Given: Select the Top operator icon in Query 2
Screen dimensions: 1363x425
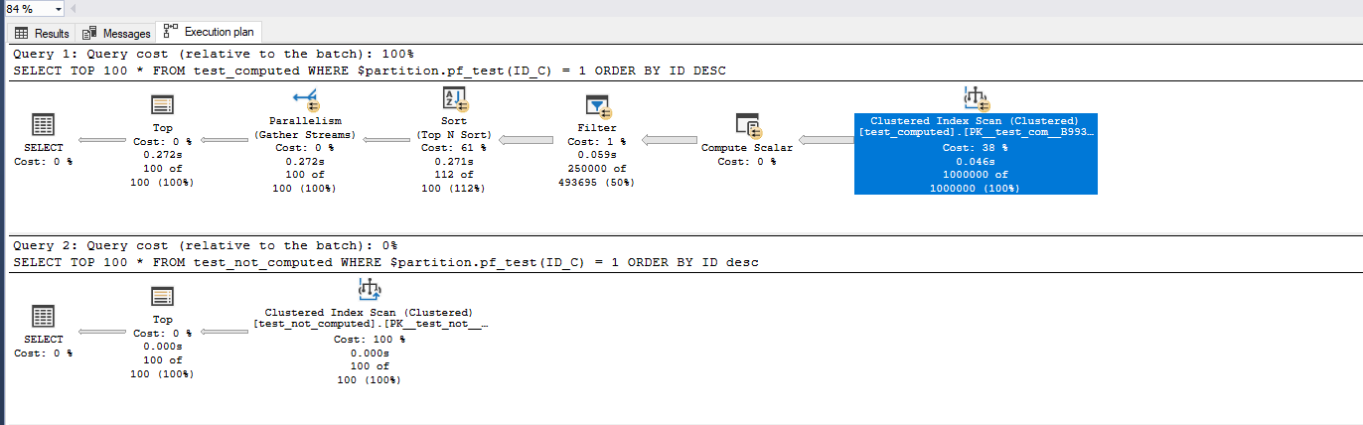Looking at the screenshot, I should tap(162, 297).
